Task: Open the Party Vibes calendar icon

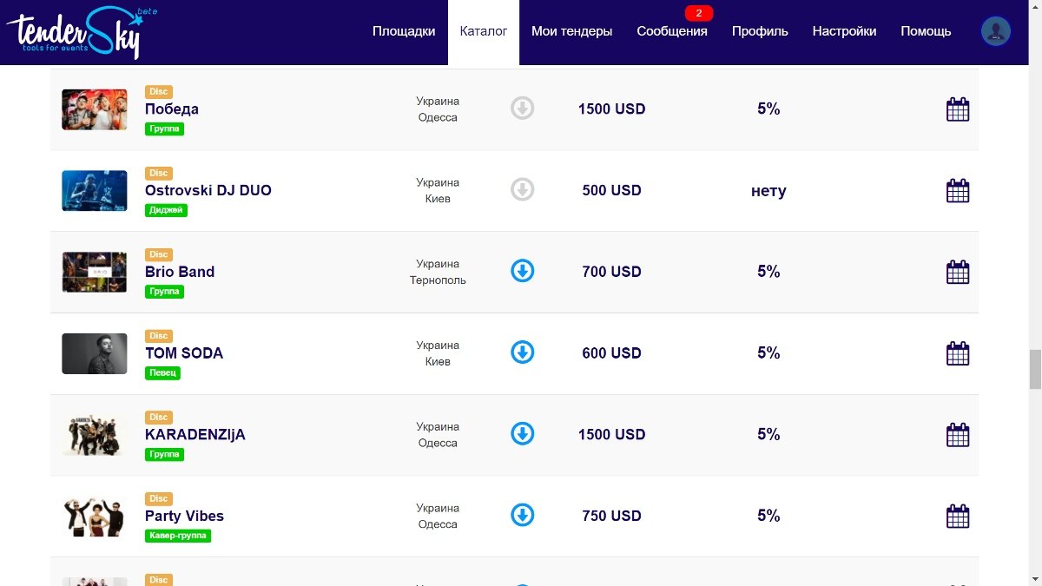Action: (957, 516)
